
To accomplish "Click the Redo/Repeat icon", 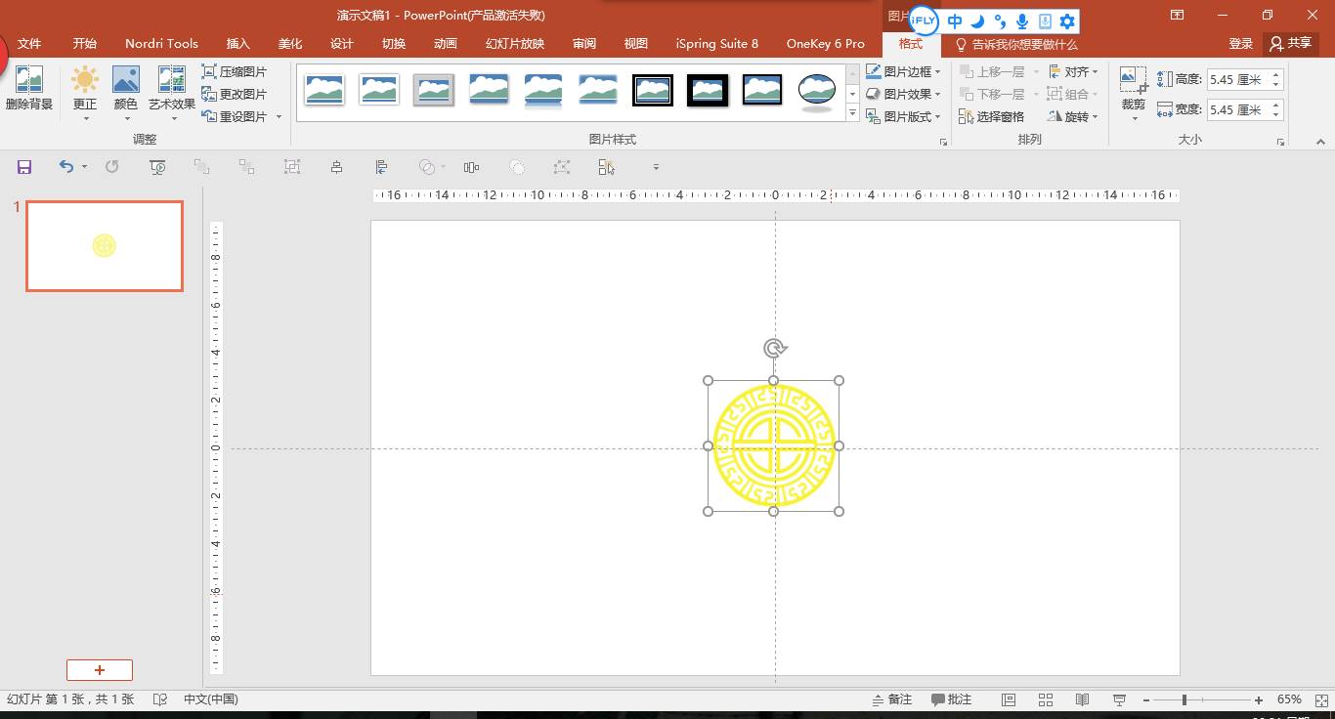I will click(x=112, y=167).
